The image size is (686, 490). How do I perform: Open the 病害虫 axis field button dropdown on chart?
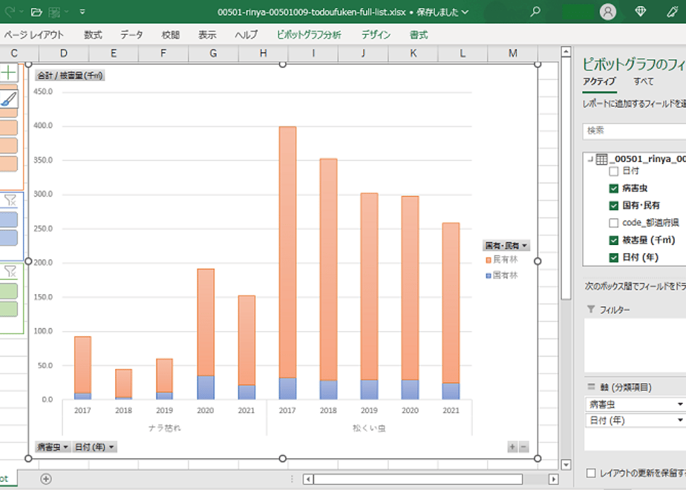(53, 447)
